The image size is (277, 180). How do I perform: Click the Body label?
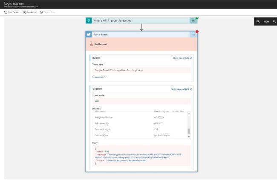(95, 143)
